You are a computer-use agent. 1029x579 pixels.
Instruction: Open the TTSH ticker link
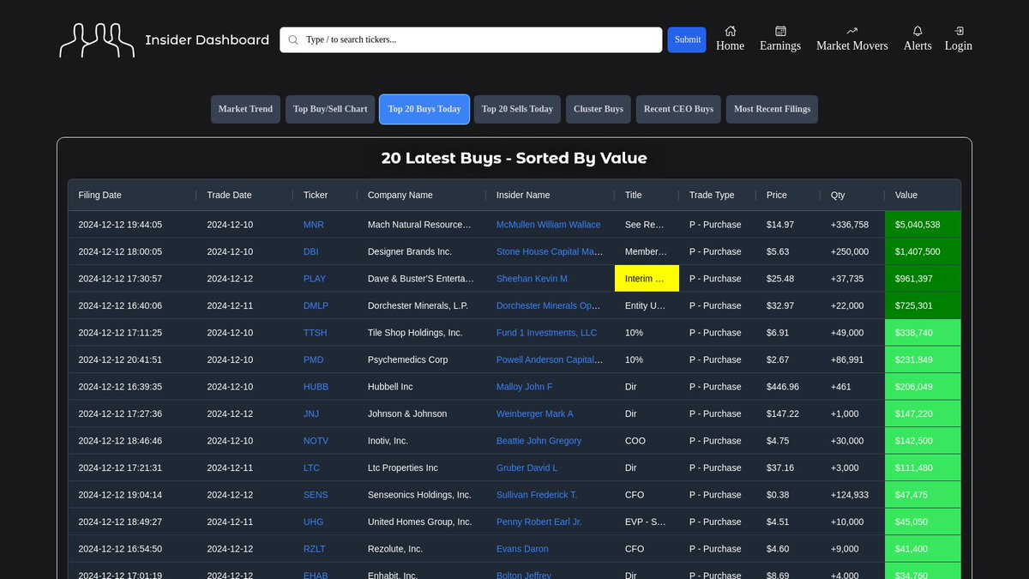tap(315, 333)
